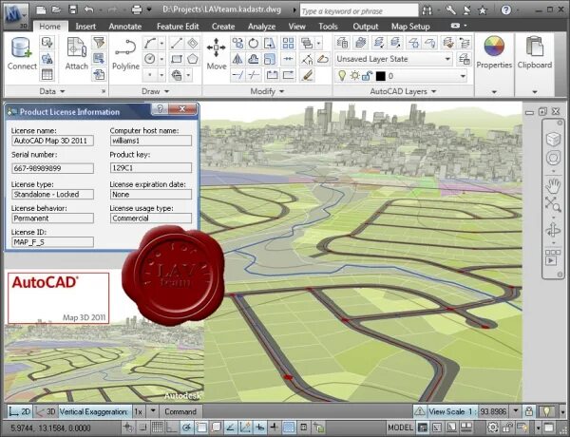
Task: Switch to 3D view mode
Action: click(x=46, y=411)
